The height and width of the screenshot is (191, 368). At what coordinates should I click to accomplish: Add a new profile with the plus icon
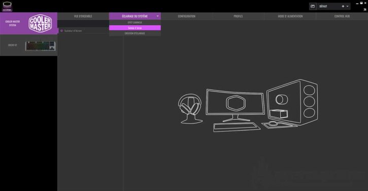tap(343, 6)
